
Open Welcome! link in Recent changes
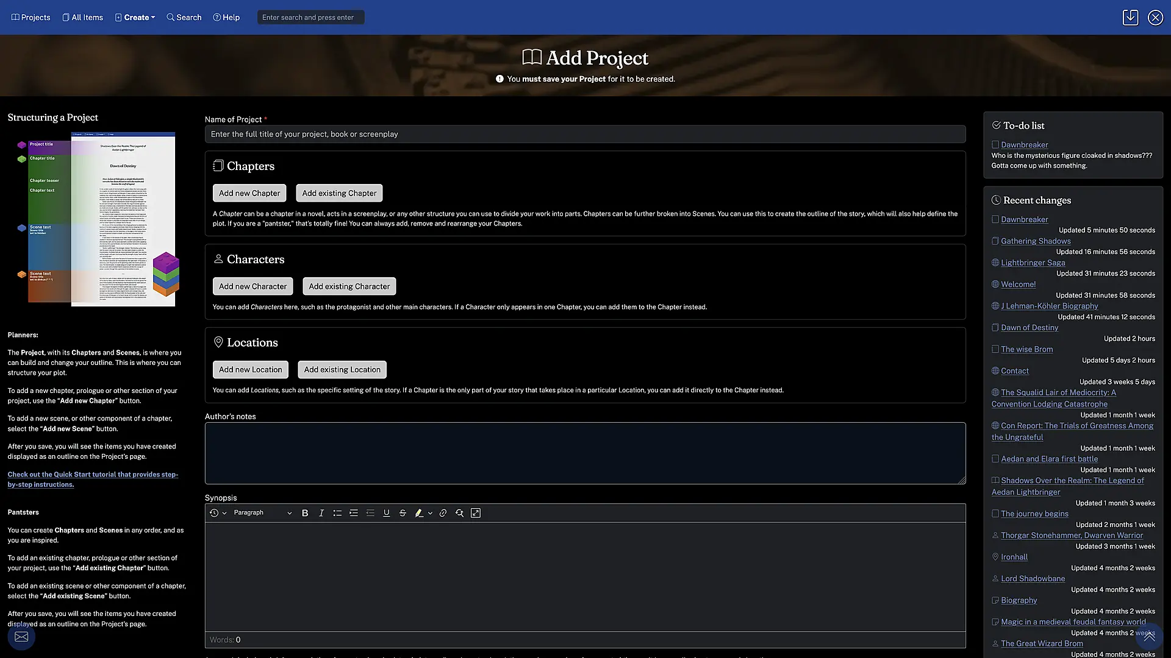pyautogui.click(x=1018, y=285)
